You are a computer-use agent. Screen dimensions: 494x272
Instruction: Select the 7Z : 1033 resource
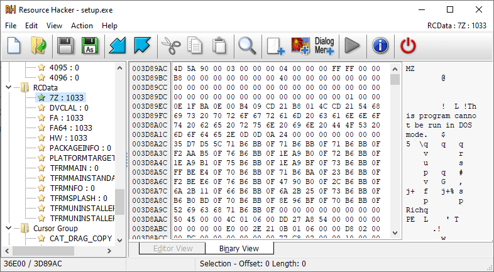(x=67, y=97)
